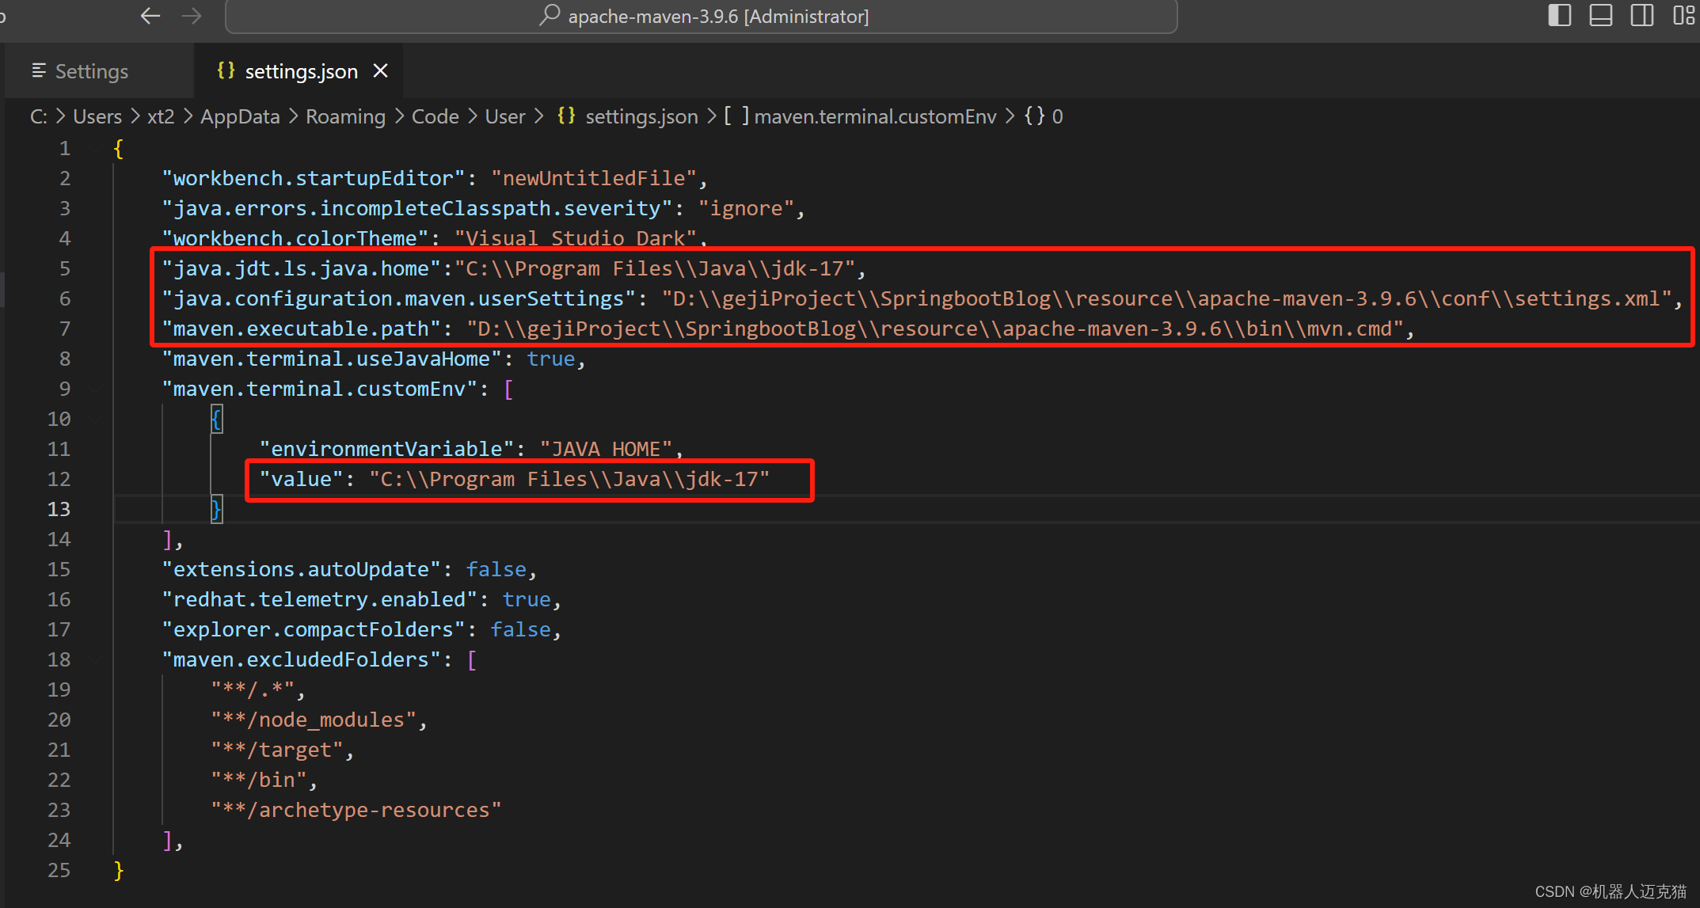Image resolution: width=1700 pixels, height=908 pixels.
Task: Click the "java.errors.incompleteClasspath.severity" key
Action: click(x=417, y=209)
